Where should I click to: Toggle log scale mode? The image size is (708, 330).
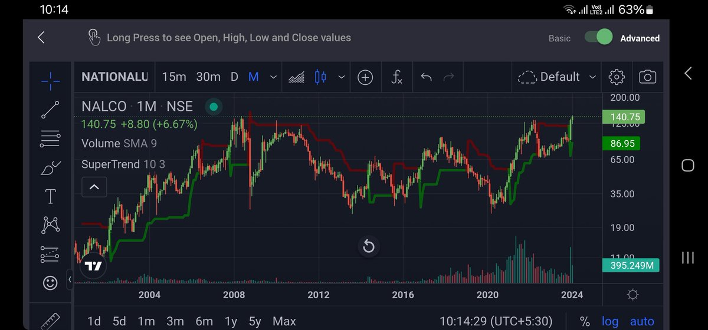[610, 321]
